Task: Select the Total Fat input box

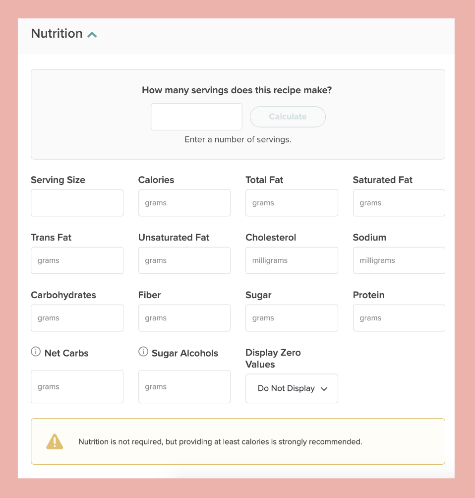Action: [x=292, y=203]
